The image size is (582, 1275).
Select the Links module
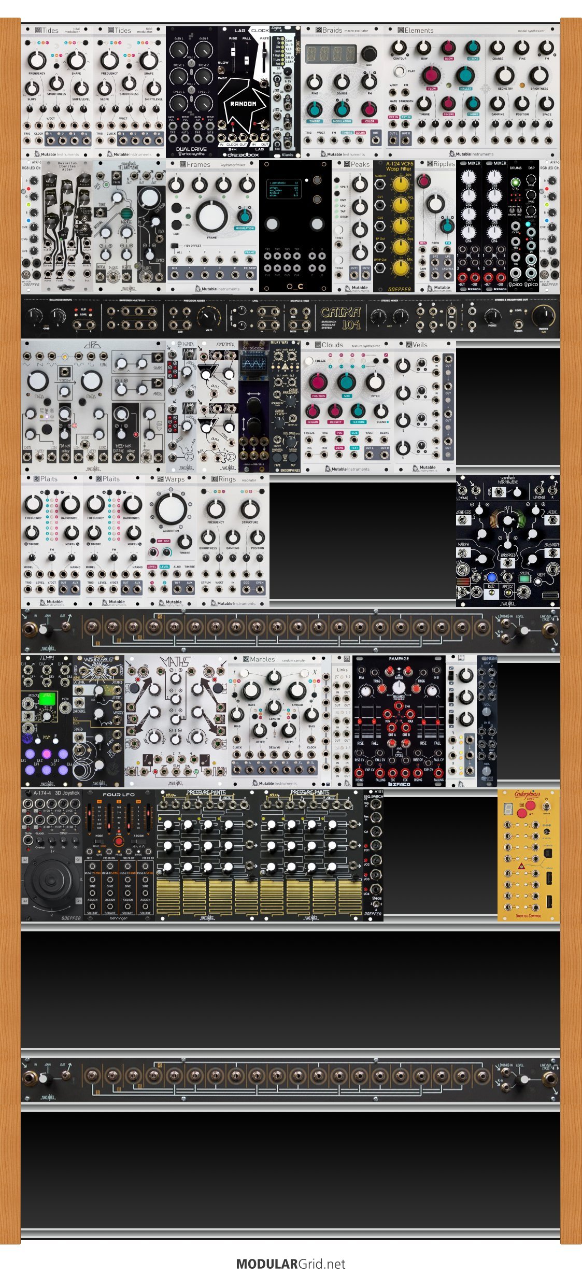342,721
